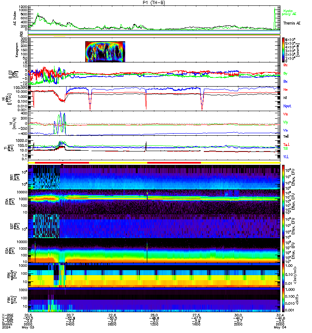Click the 'SST ion' spectrogram axis label

click(14, 177)
